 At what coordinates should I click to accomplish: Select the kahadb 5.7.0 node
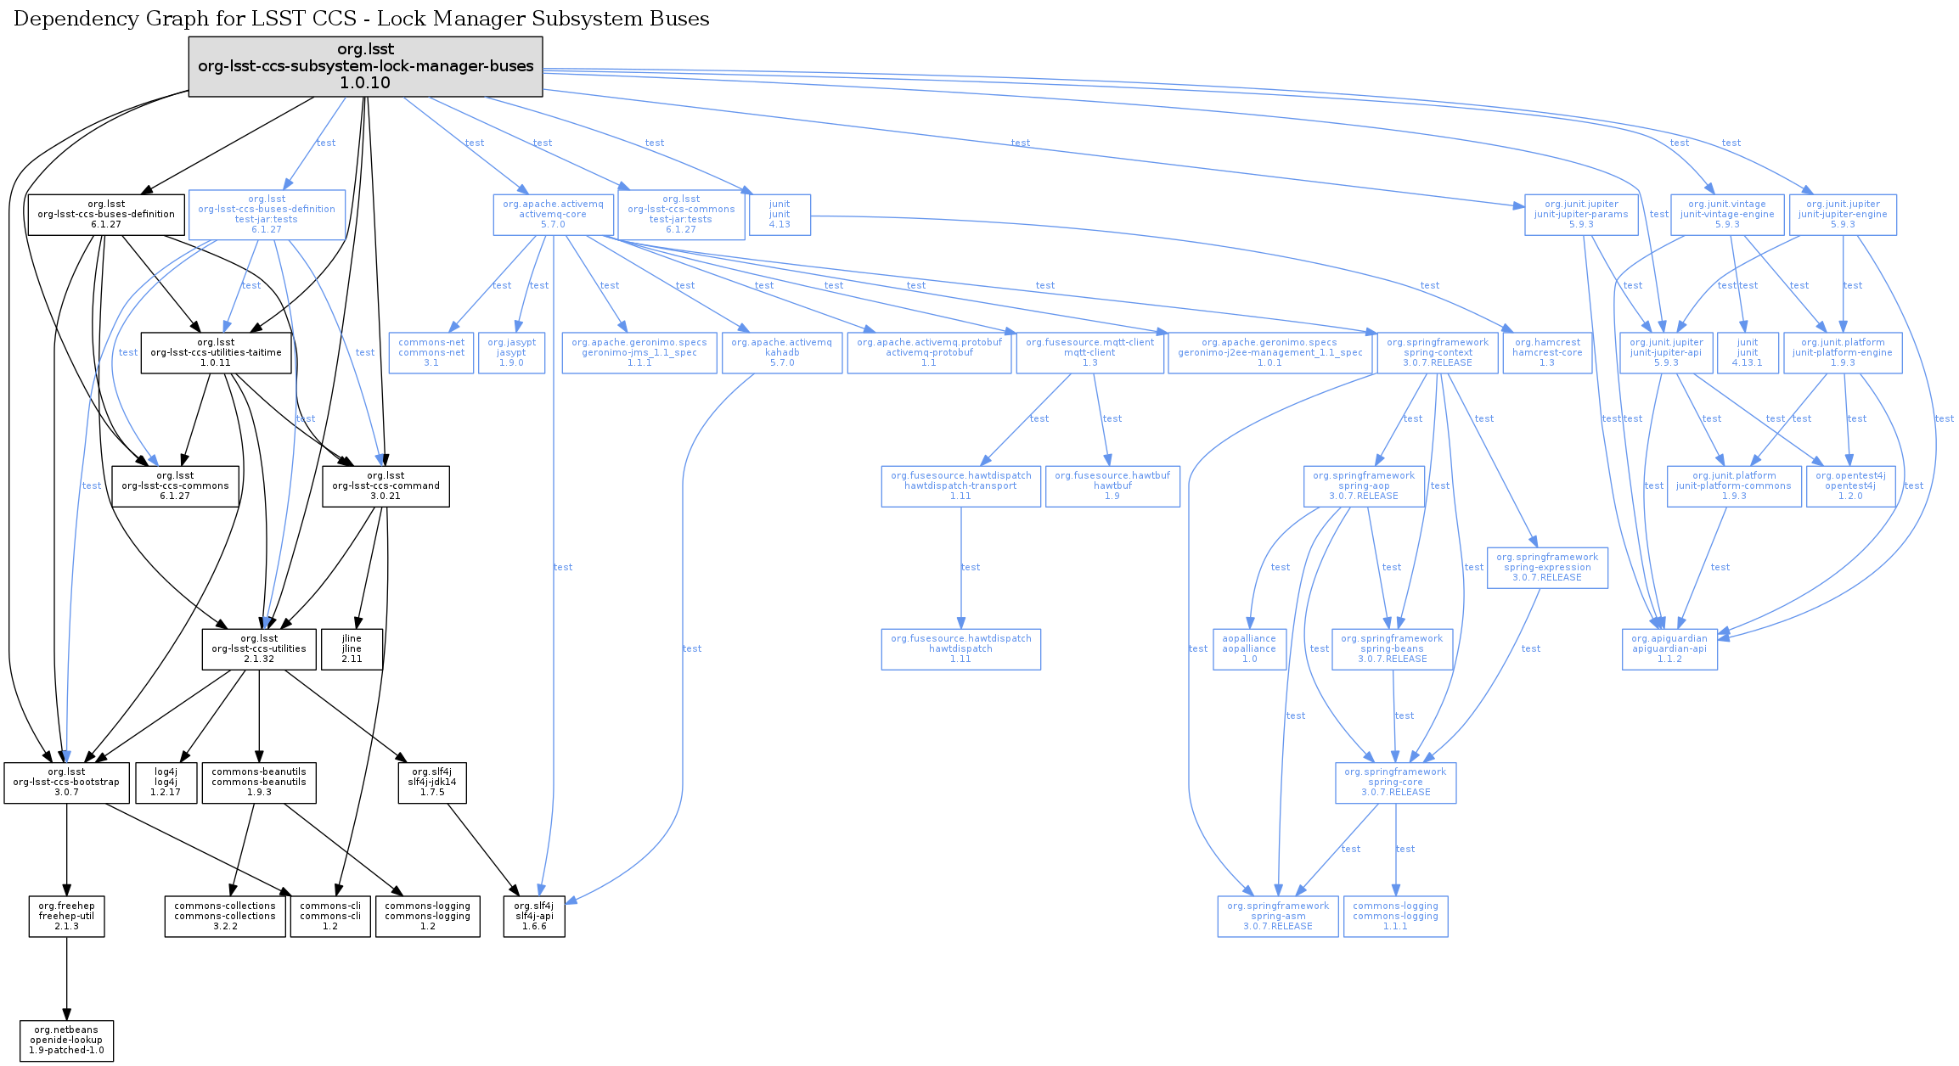point(781,352)
